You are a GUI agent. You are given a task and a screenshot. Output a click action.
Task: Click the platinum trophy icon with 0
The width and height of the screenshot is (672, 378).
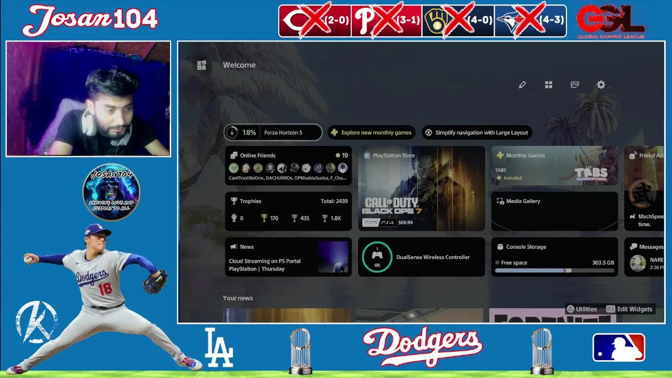tap(234, 218)
